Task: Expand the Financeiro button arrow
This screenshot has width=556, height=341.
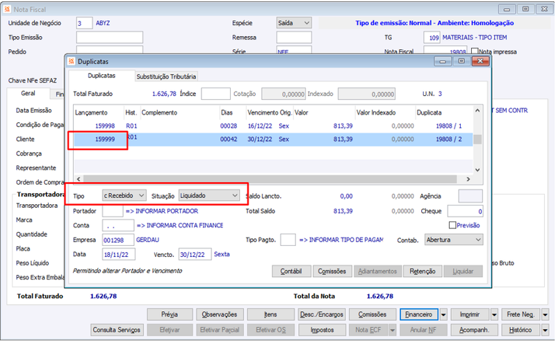Action: point(443,315)
